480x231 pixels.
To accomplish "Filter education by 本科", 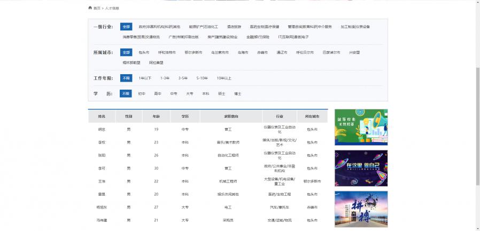I will coord(206,93).
